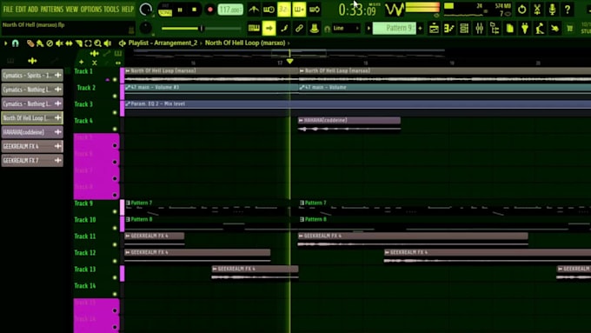Toggle overdub blend recording button
This screenshot has width=591, height=333.
click(x=299, y=10)
